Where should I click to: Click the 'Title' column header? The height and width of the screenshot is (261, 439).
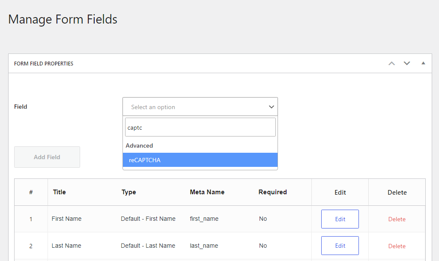click(60, 192)
